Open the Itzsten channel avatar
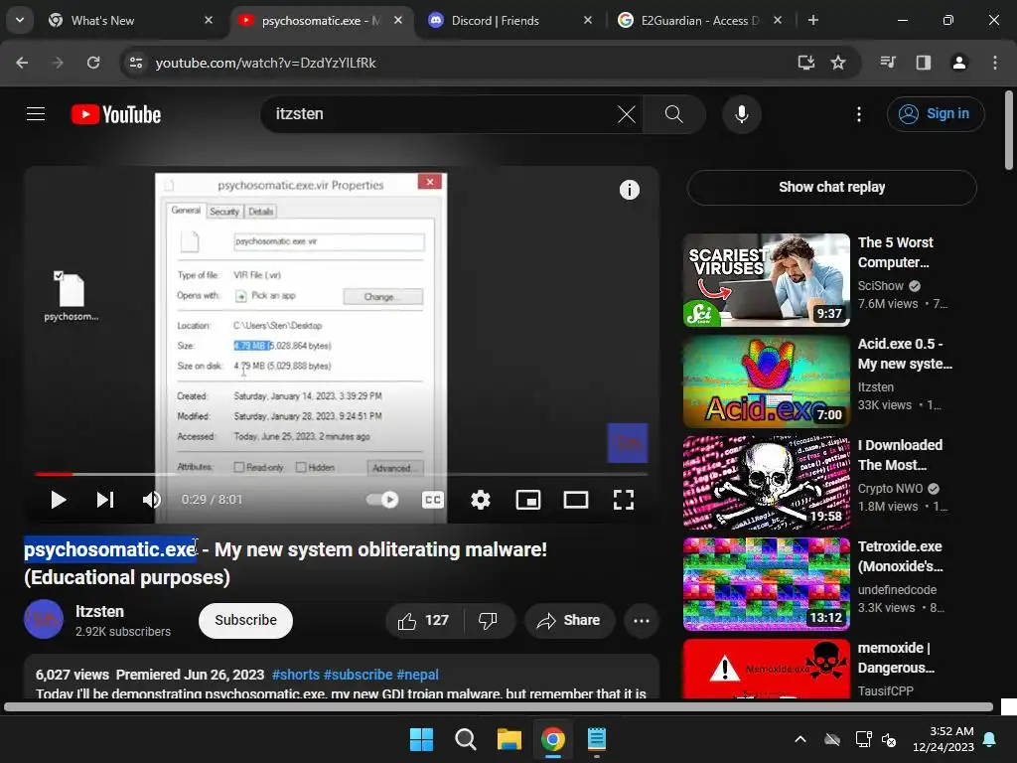Image resolution: width=1017 pixels, height=763 pixels. pyautogui.click(x=44, y=620)
